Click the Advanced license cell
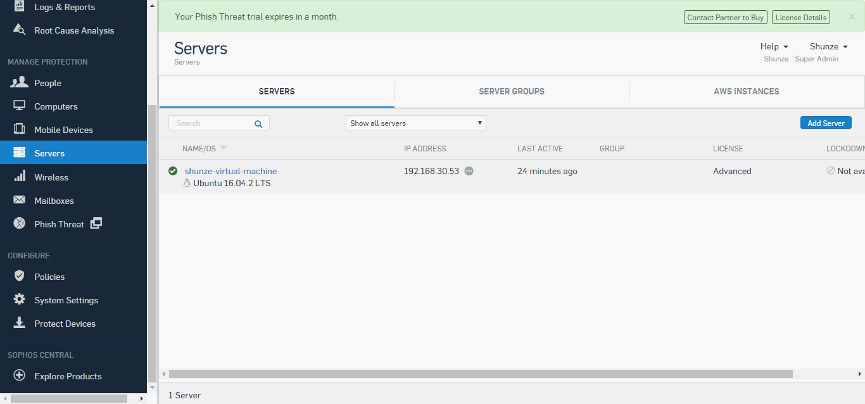 pyautogui.click(x=732, y=171)
